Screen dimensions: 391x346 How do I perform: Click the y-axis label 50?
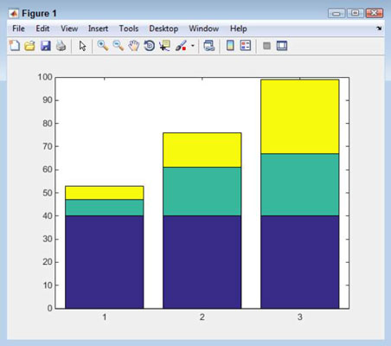[48, 193]
